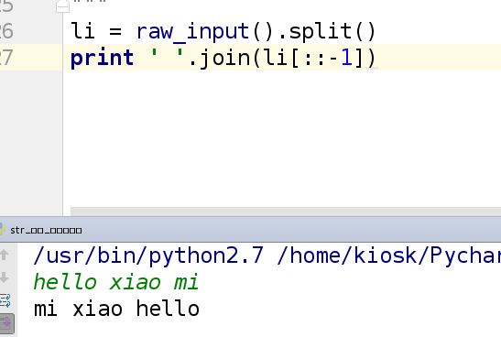Select the str_ run configuration tab
Screen dimensions: 501x337
[x=46, y=230]
